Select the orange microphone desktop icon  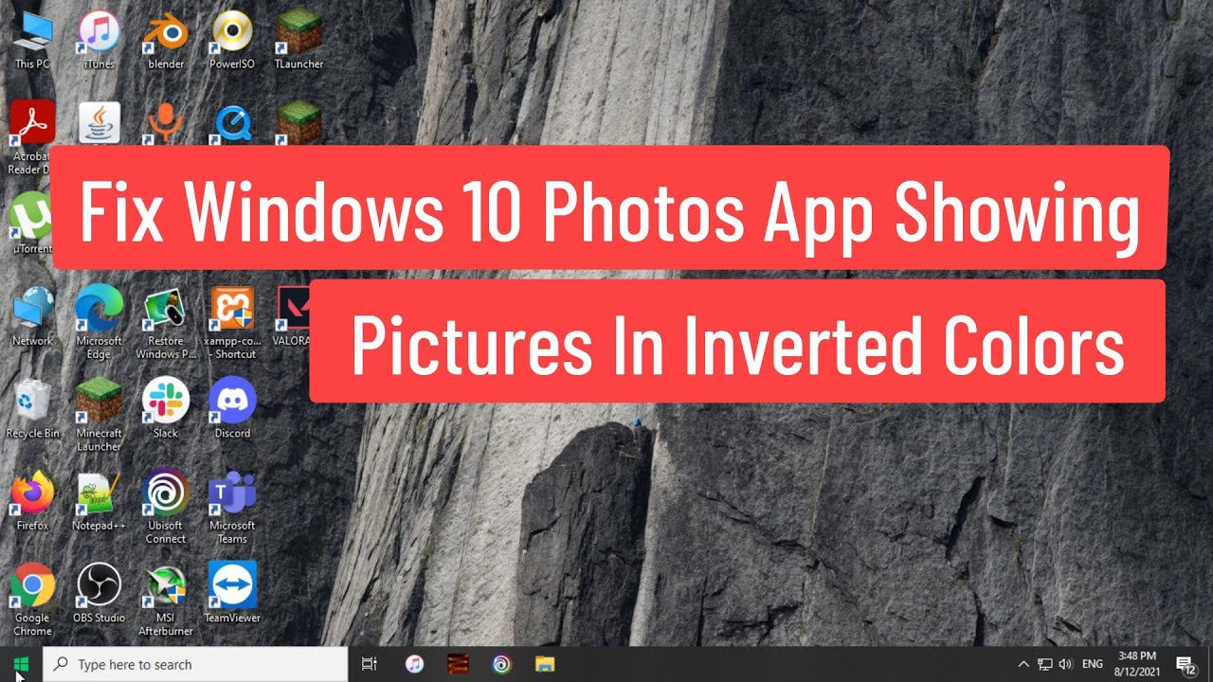tap(165, 122)
